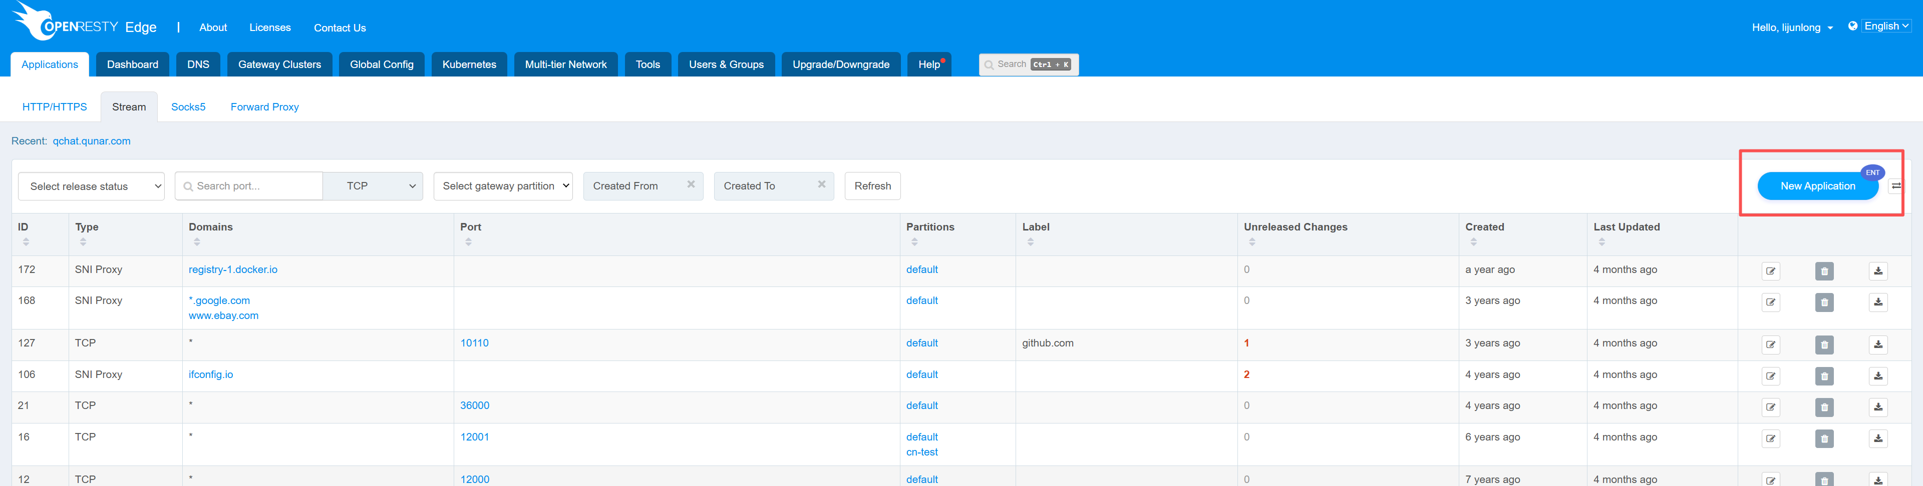Open the qchat.qunar.com recent link
The image size is (1923, 486).
pyautogui.click(x=91, y=141)
